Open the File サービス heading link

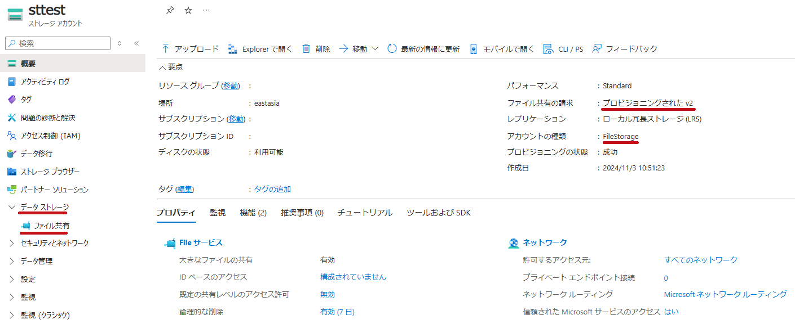point(201,243)
